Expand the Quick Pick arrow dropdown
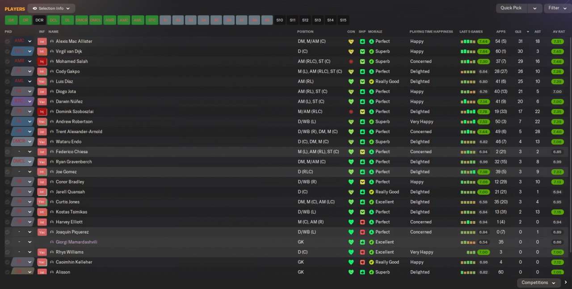 pyautogui.click(x=534, y=8)
